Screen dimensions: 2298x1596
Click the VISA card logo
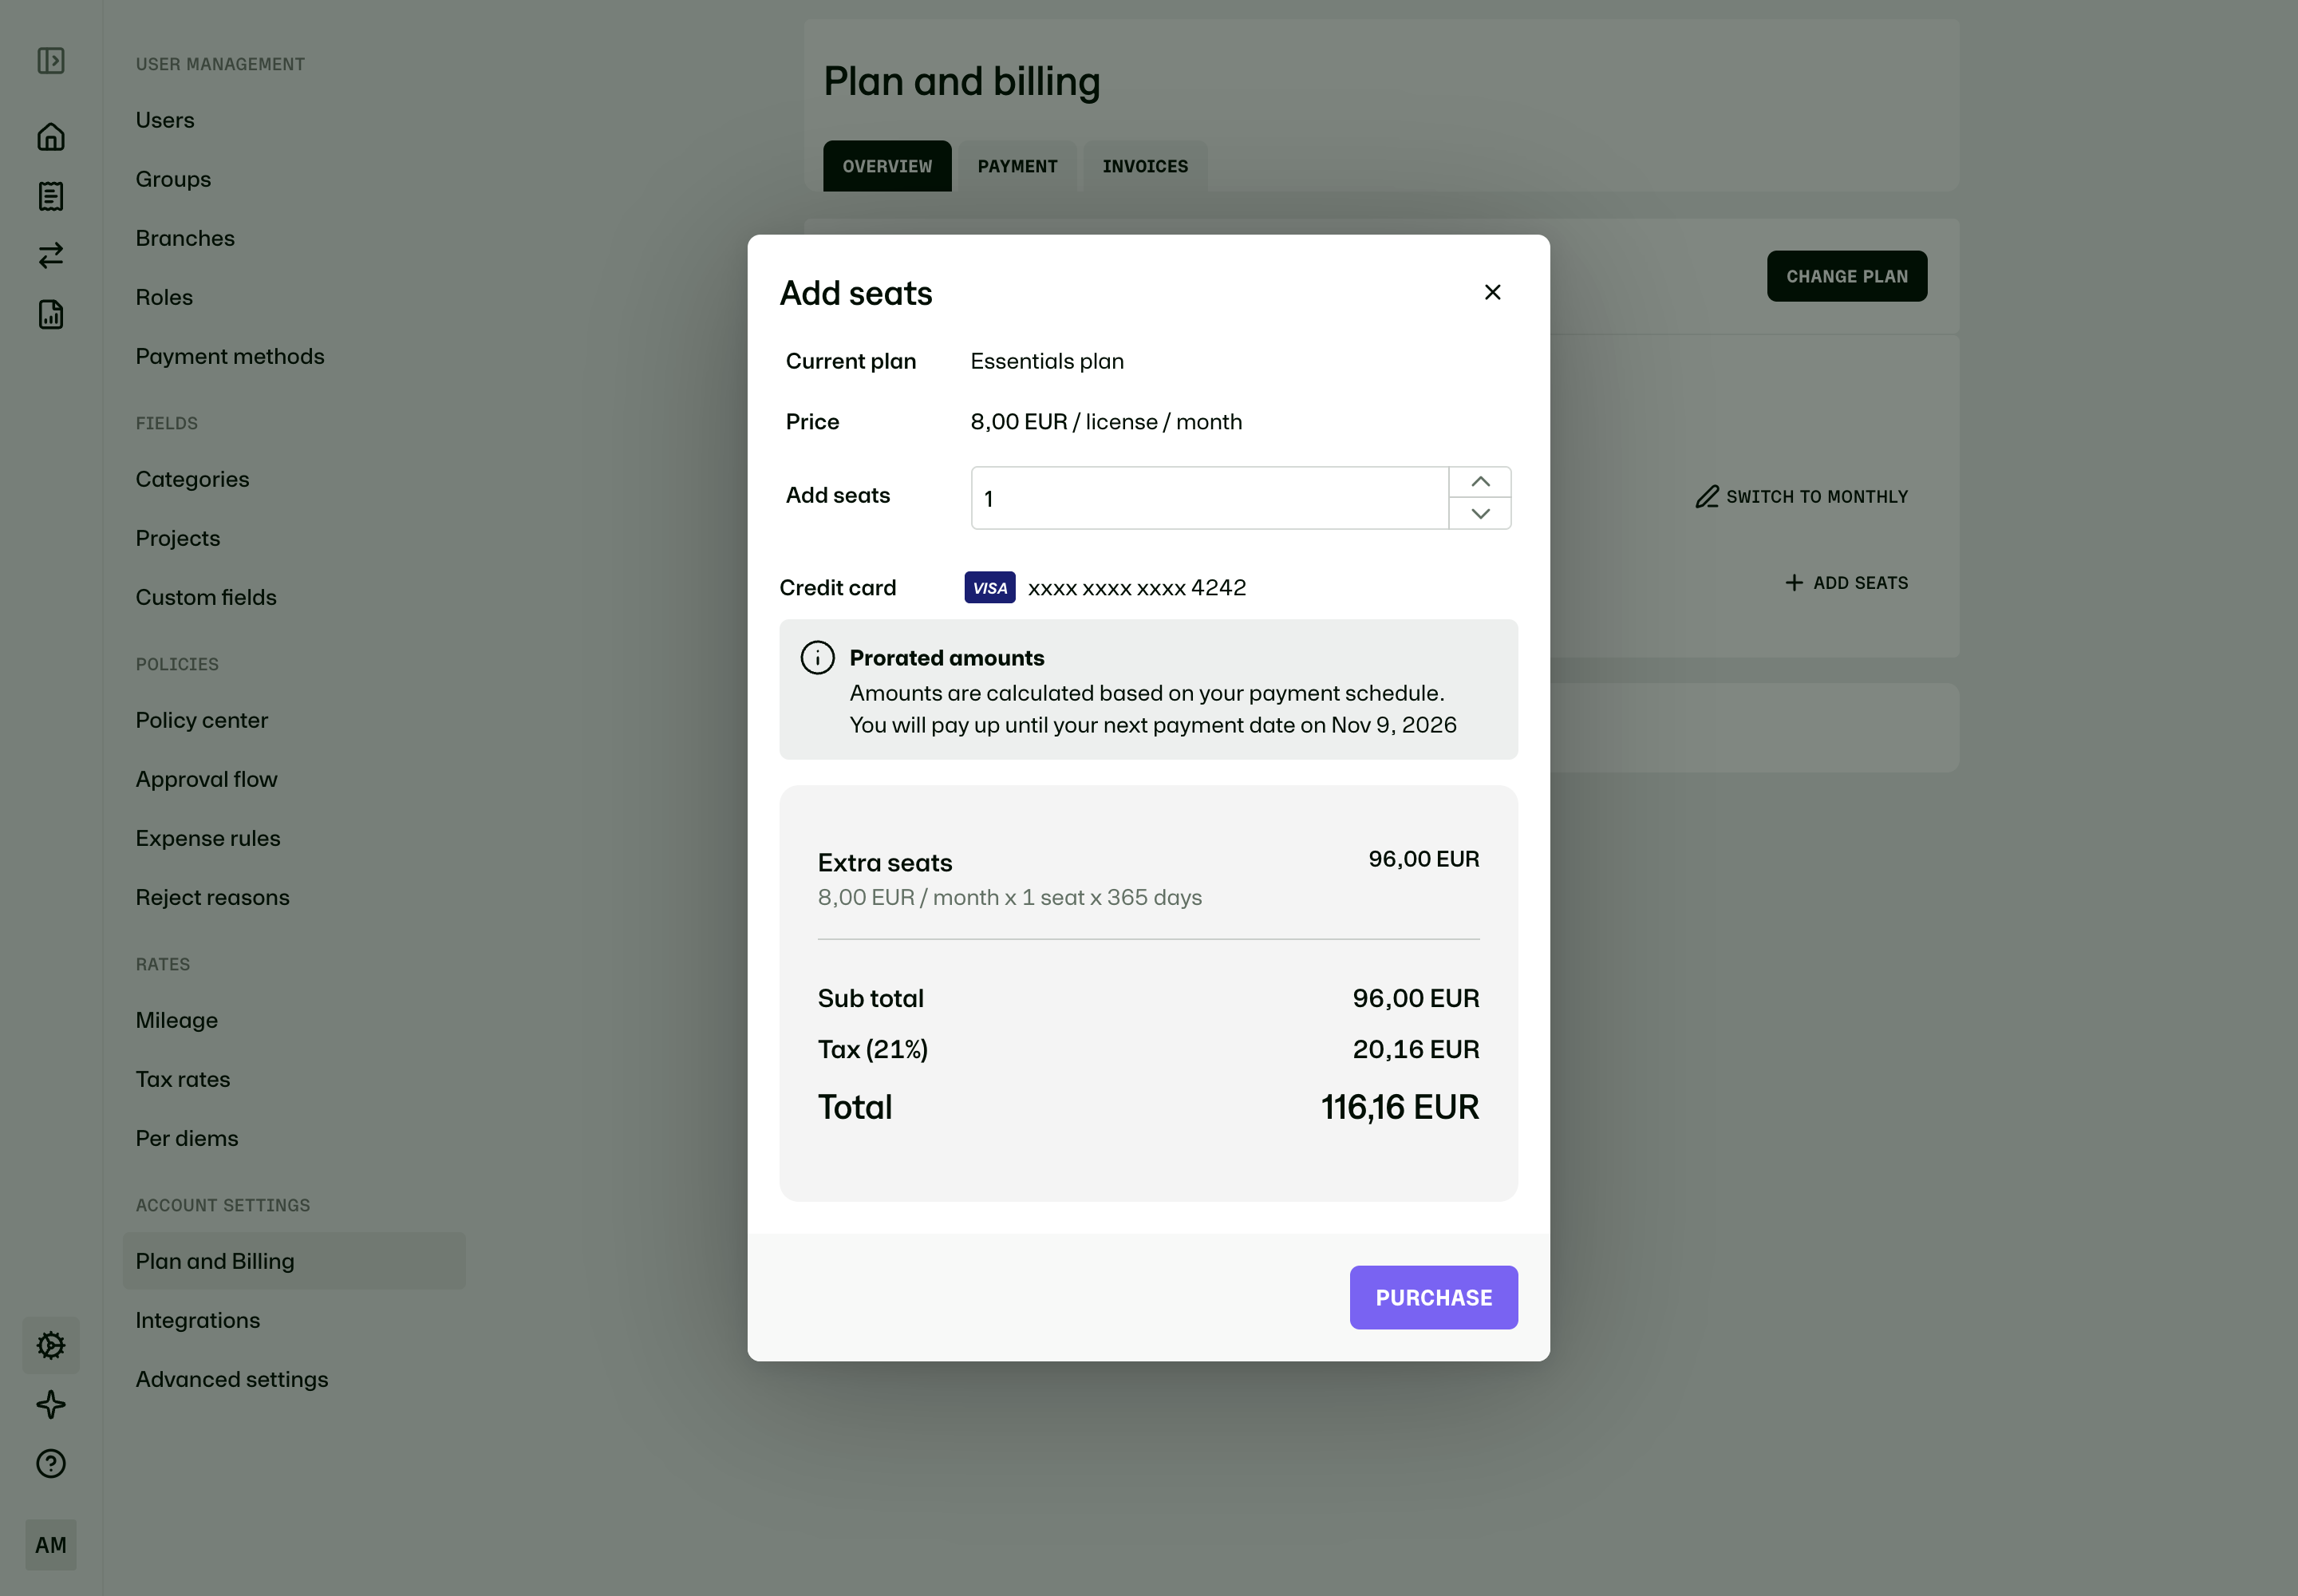[x=990, y=587]
